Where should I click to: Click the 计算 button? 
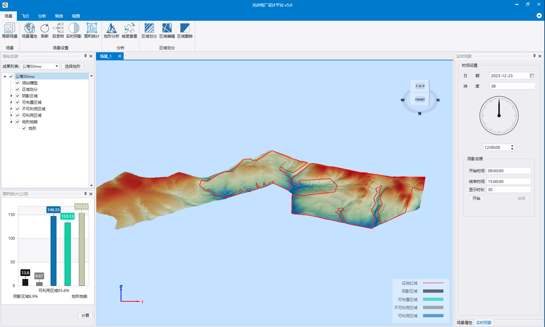[85, 315]
